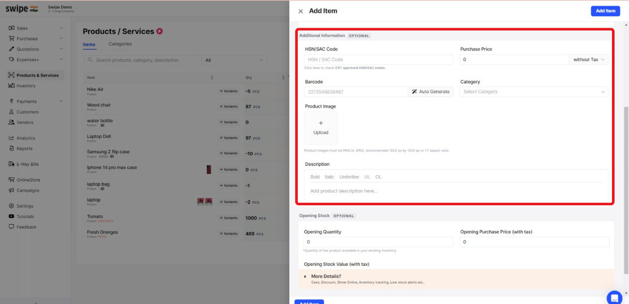Click the Settings gear icon

11,206
